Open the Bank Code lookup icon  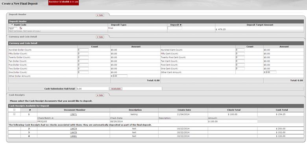click(x=20, y=28)
